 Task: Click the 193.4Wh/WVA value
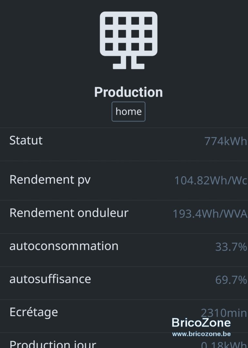pos(210,214)
